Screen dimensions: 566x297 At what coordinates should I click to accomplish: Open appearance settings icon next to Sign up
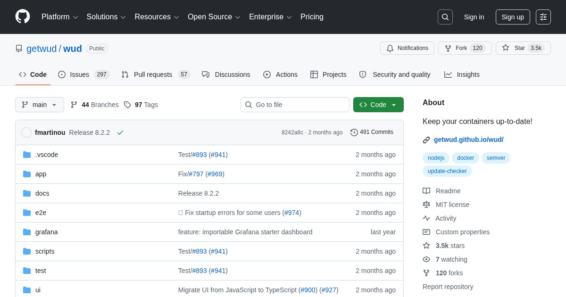point(543,17)
